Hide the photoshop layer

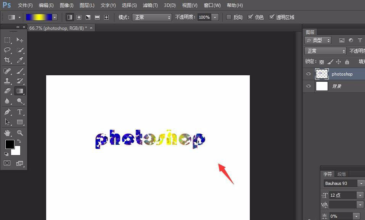click(x=309, y=74)
